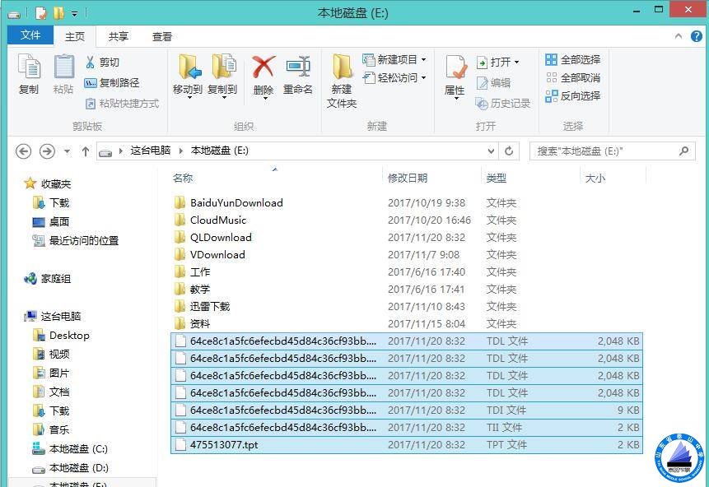This screenshot has height=487, width=709.
Task: Go up one folder level arrow
Action: (86, 151)
